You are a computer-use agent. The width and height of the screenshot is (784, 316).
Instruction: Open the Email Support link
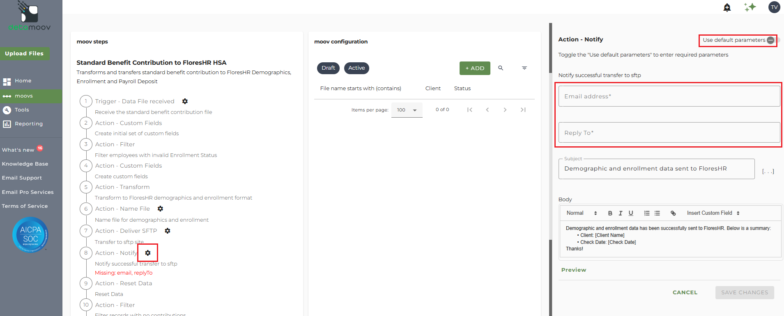(22, 178)
